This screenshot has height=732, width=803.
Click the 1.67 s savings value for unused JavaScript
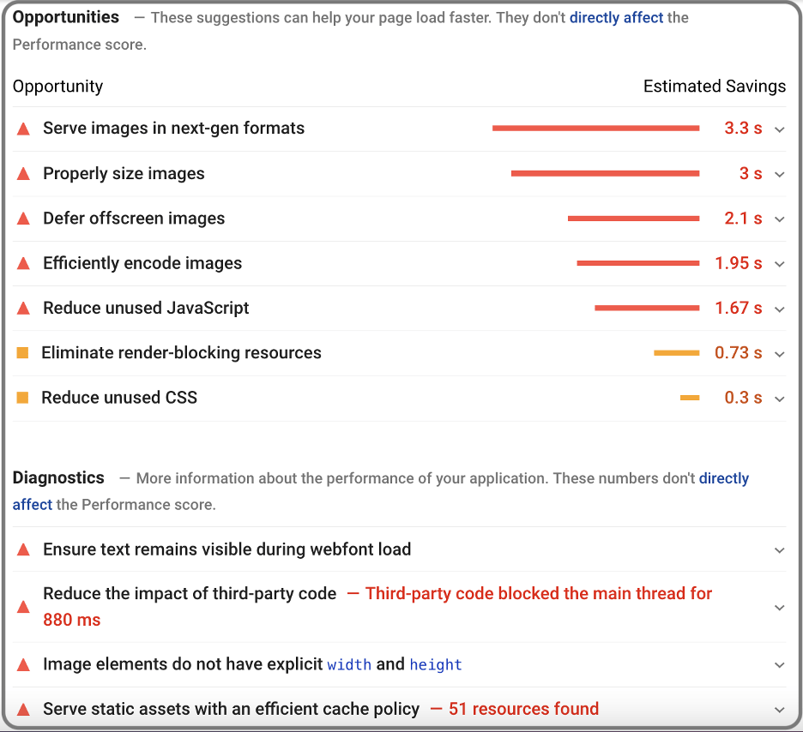738,309
